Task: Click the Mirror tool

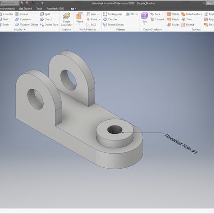Action: 132,14
